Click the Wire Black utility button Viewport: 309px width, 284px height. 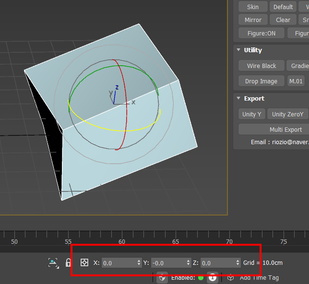261,66
